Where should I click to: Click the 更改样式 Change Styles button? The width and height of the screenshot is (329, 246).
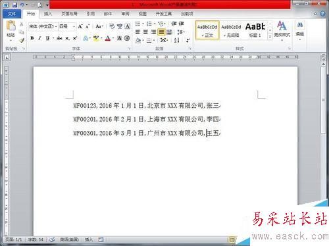282,31
